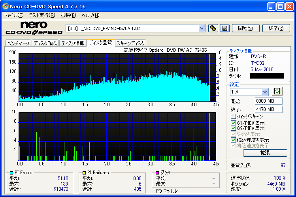
Task: Click the date value 5 Mar 2010
Action: [262, 69]
